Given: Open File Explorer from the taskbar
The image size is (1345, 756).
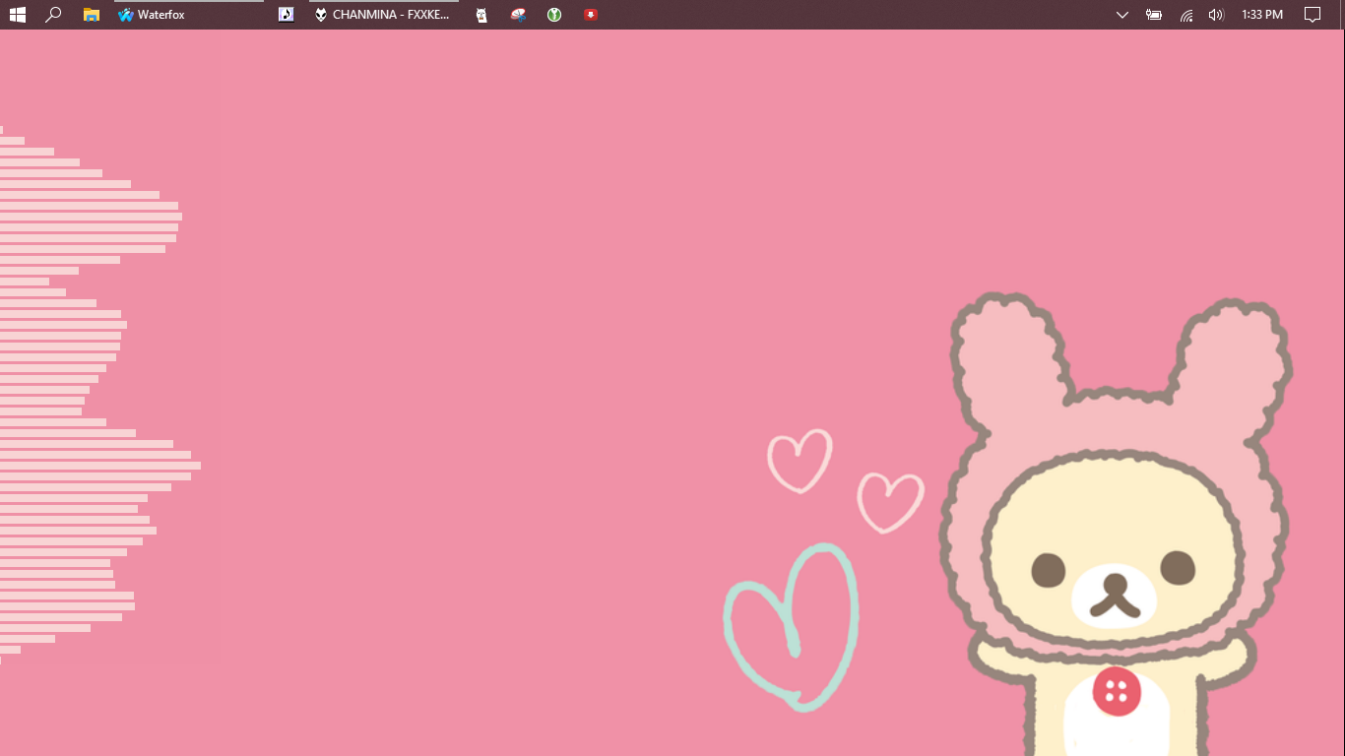Looking at the screenshot, I should pyautogui.click(x=91, y=15).
